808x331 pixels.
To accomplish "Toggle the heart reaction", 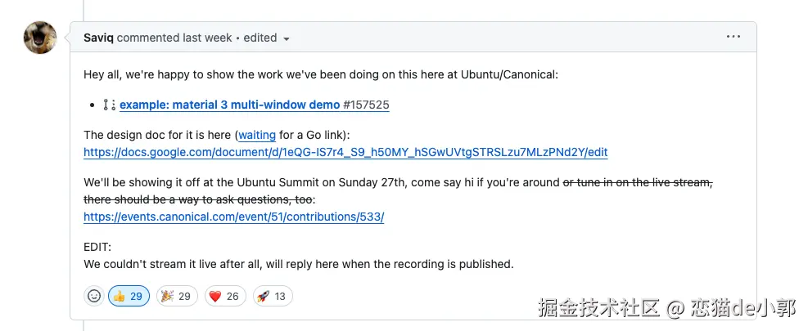I will coord(223,296).
